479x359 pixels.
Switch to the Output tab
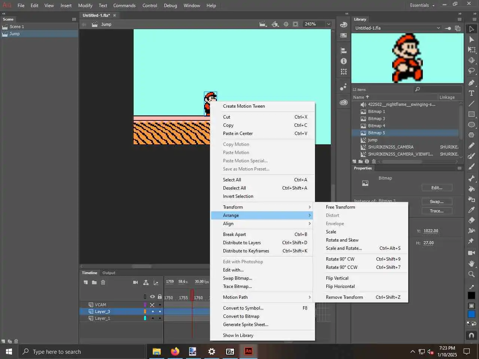109,273
